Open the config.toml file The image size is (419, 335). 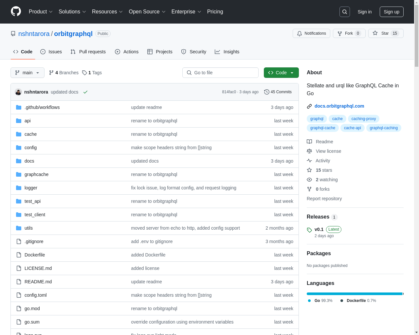[36, 295]
